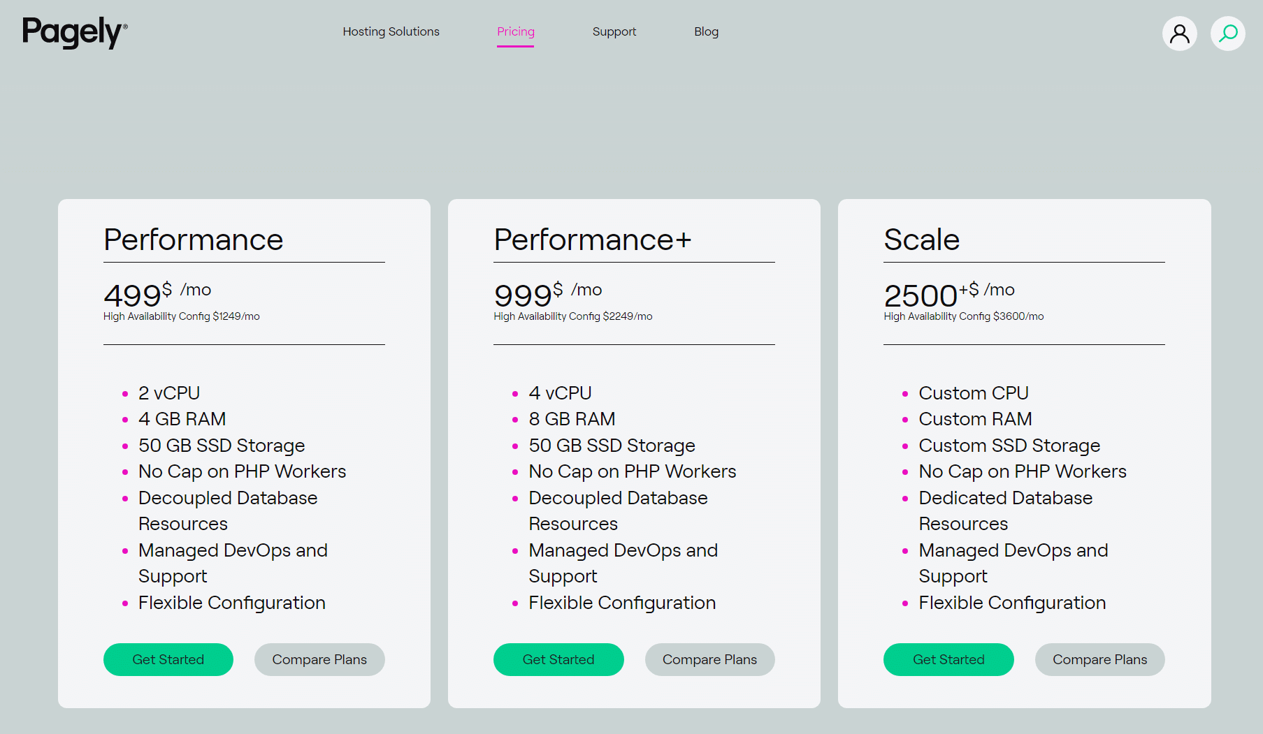
Task: Click the 499 per month price
Action: tap(157, 294)
